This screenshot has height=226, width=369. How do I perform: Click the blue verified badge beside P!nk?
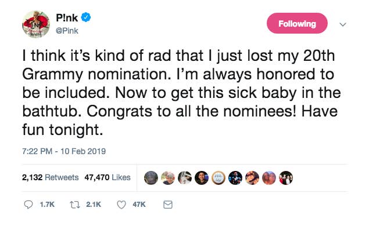pos(86,17)
